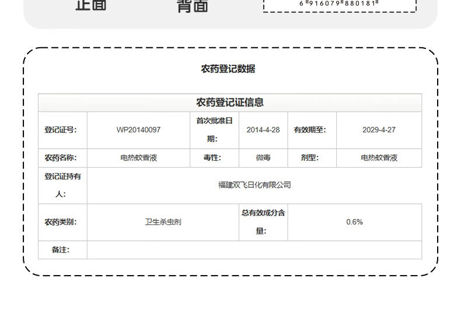The width and height of the screenshot is (461, 313).
Task: Select expiry date 2029-4-27
Action: click(x=379, y=130)
